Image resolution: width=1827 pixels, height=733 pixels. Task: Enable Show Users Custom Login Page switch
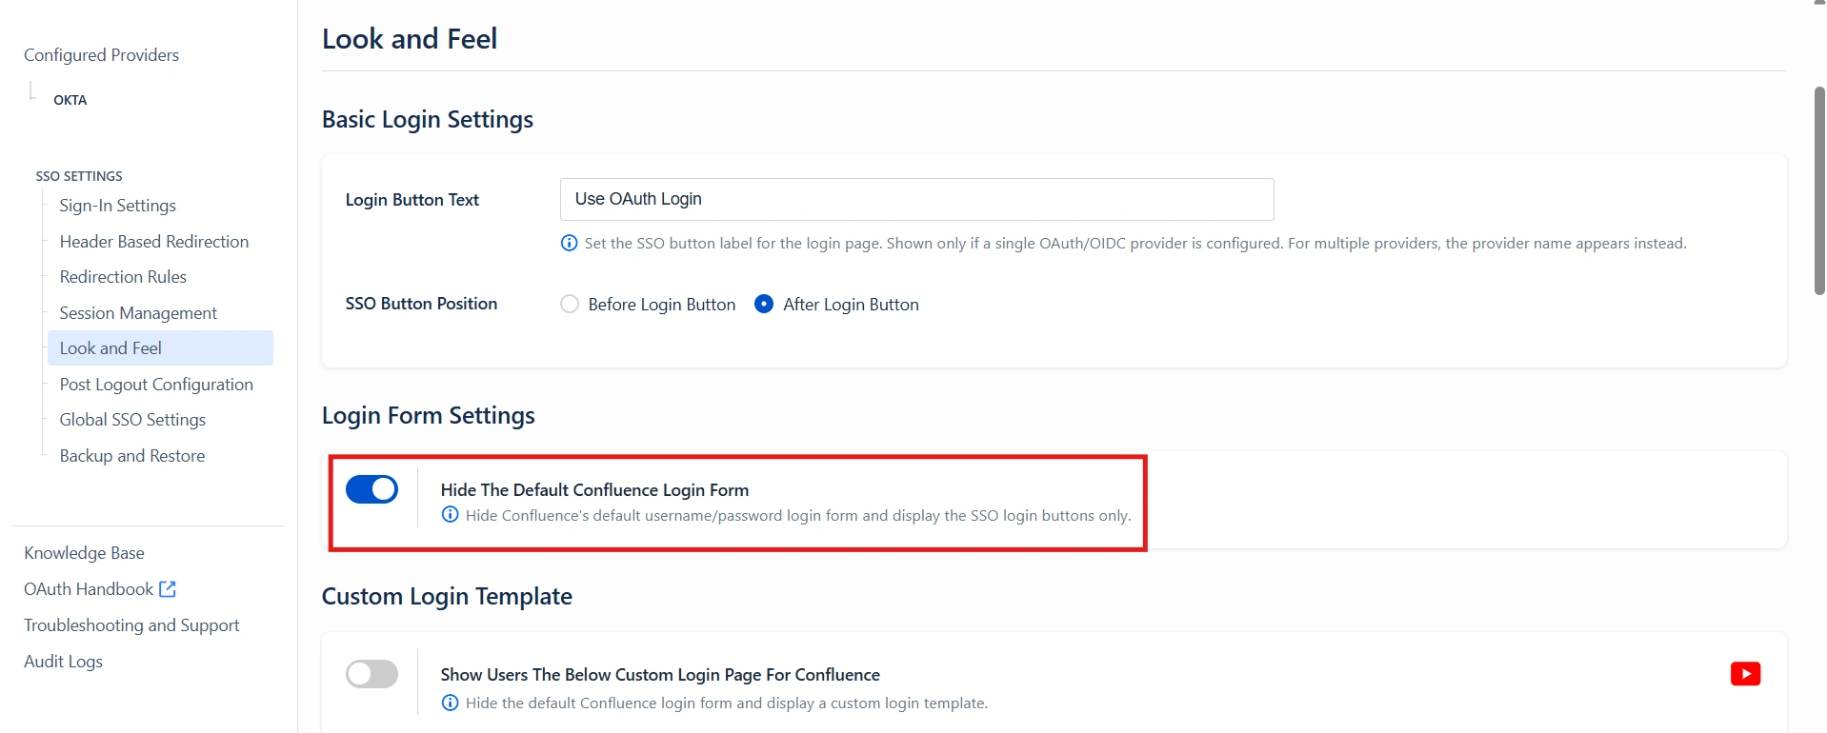(371, 674)
